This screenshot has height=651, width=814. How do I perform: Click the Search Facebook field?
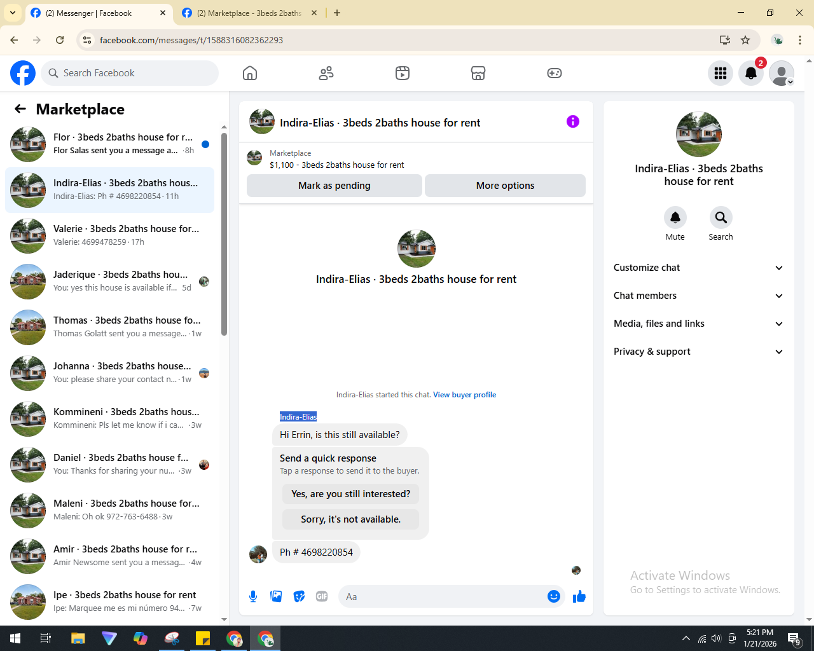pyautogui.click(x=130, y=73)
